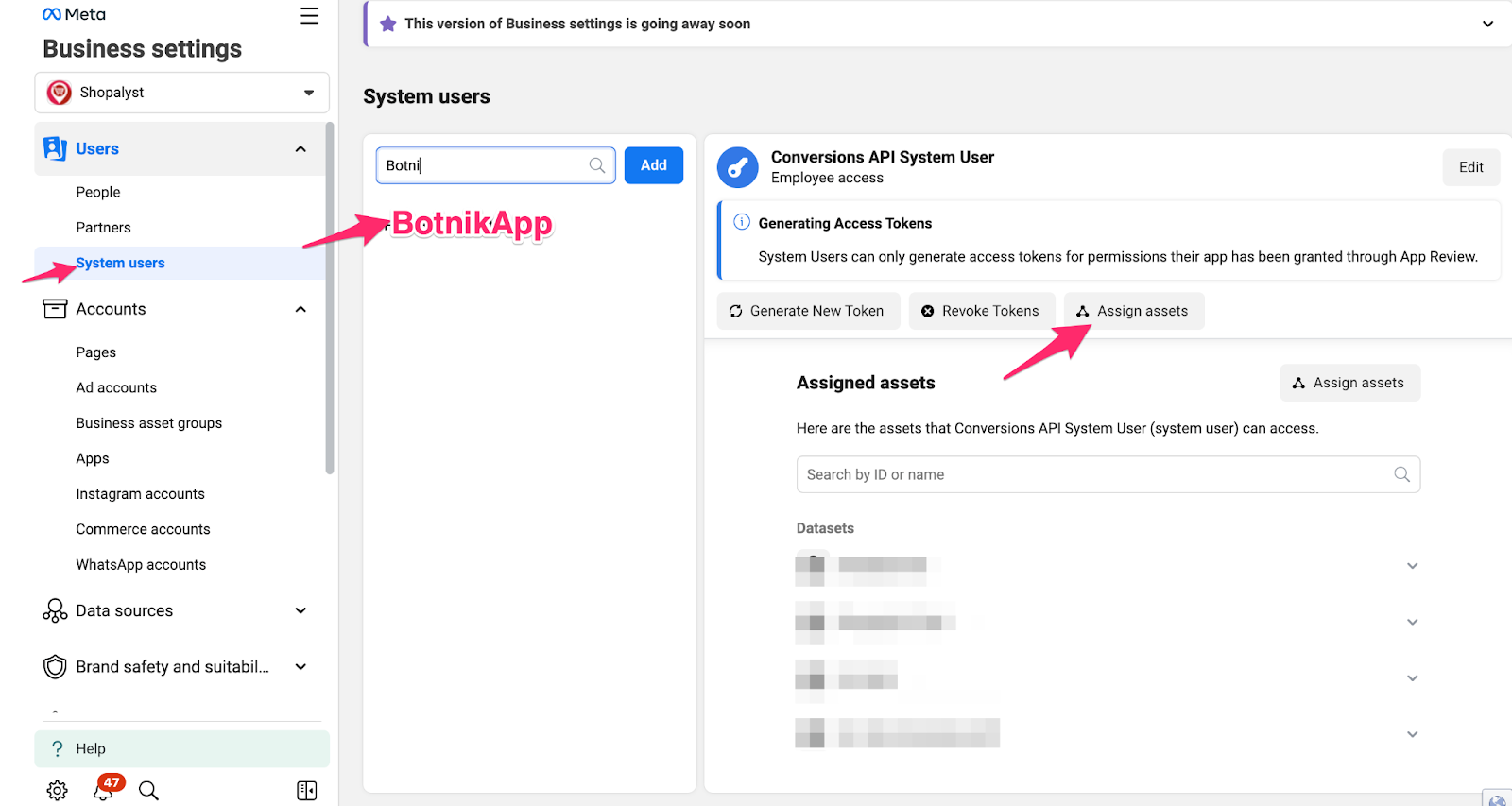Click the Conversions API System User avatar
Screen dimensions: 1512x806
737,167
